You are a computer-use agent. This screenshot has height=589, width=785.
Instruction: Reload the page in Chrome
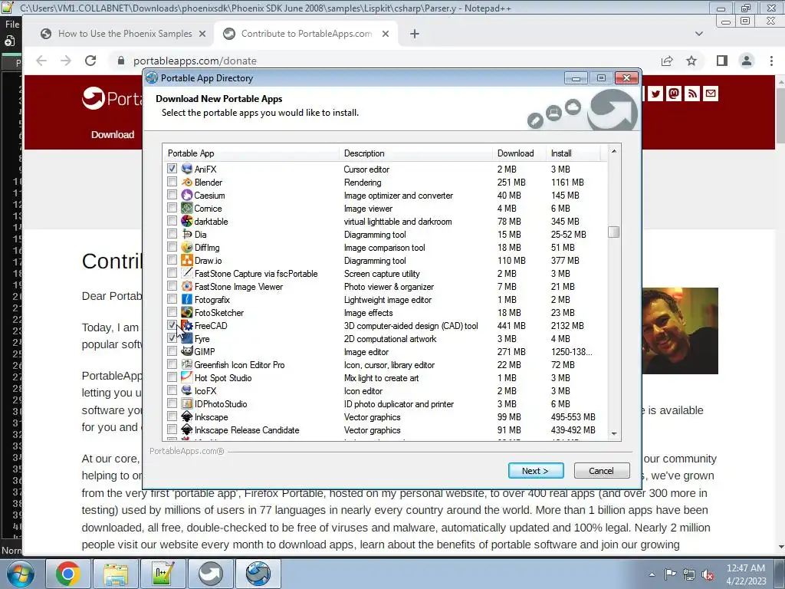[x=90, y=61]
